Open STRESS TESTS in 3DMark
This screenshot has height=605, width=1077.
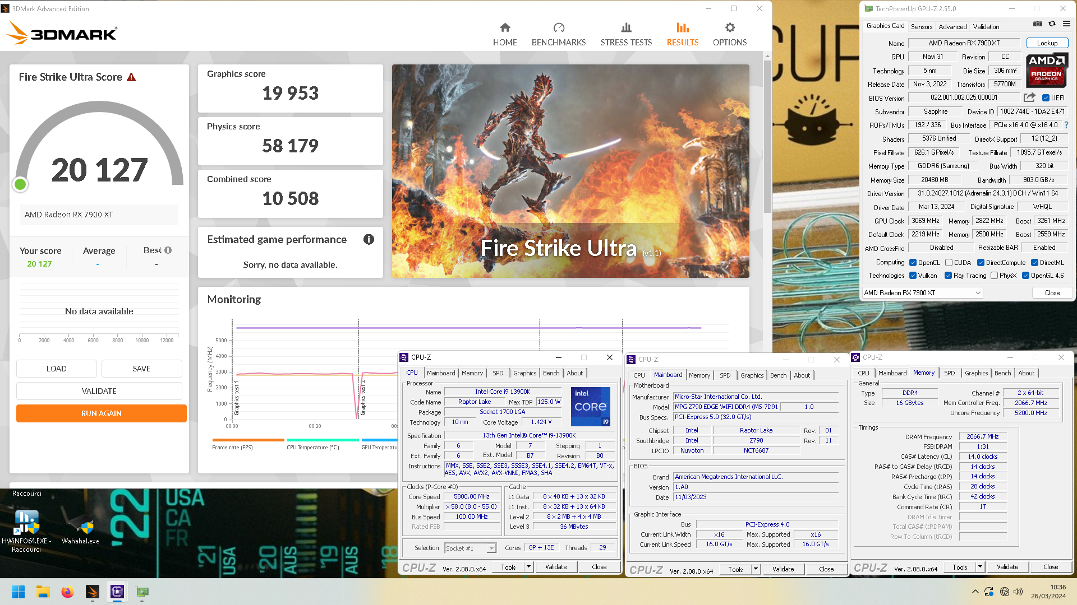pyautogui.click(x=626, y=35)
